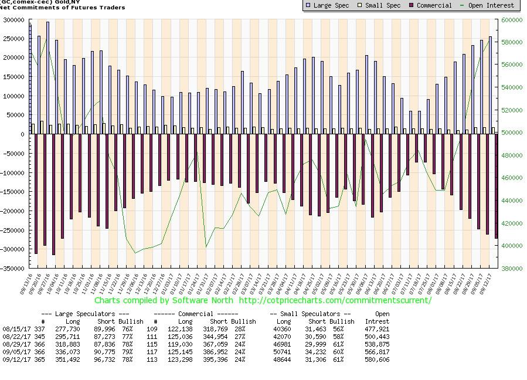Click the Commercial legend color swatch
Screen dimensions: 527x380
(x=411, y=5)
